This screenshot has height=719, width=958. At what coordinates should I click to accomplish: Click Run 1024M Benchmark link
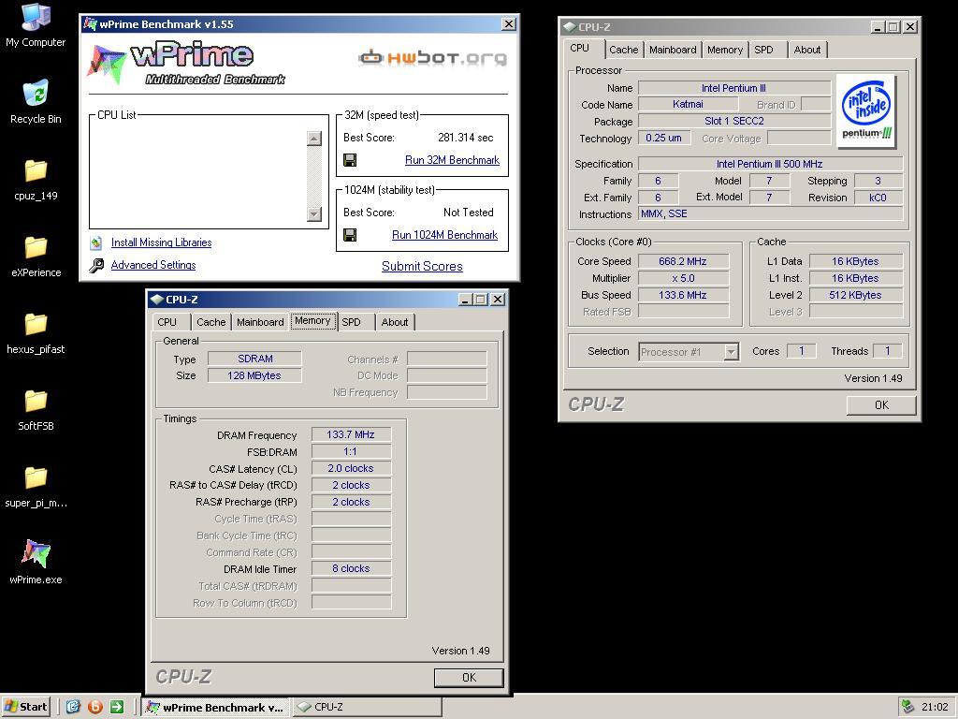(444, 235)
